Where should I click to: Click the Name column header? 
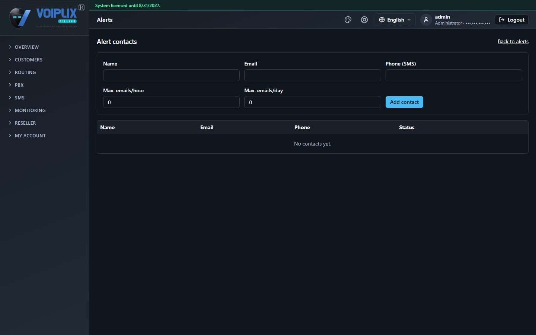(x=107, y=127)
